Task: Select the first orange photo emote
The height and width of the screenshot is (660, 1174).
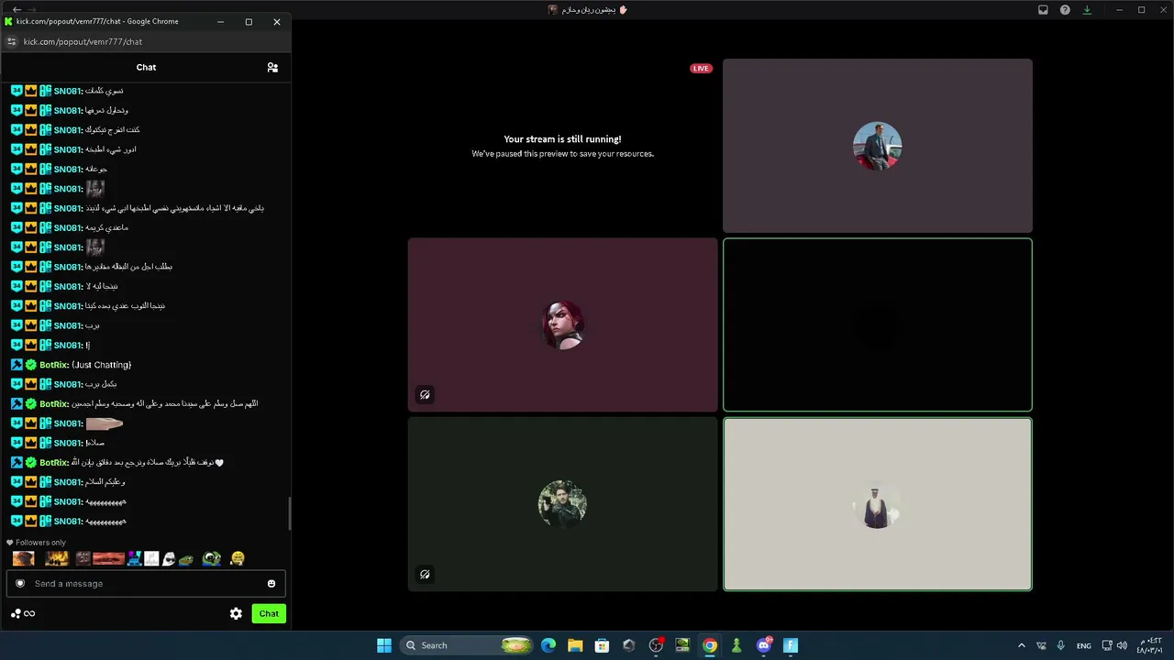Action: [24, 558]
